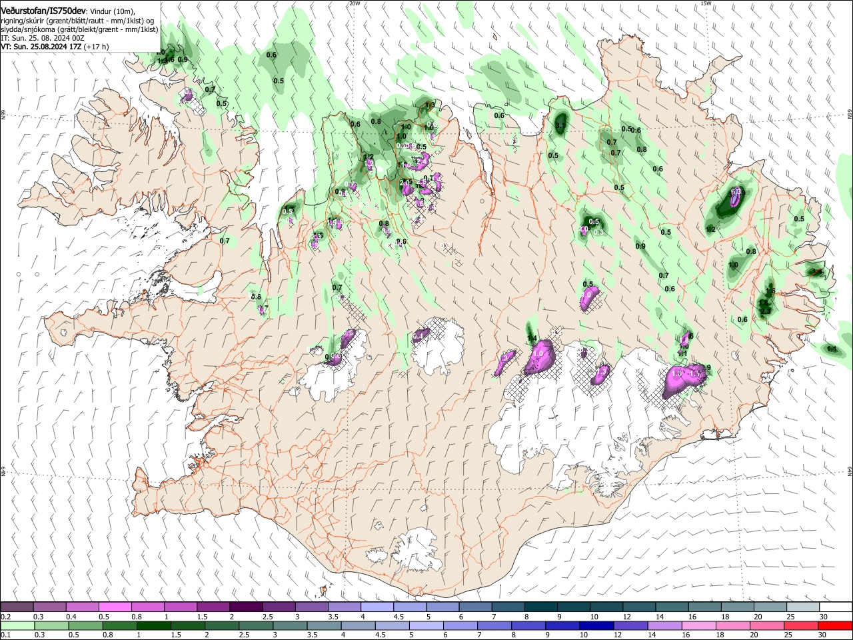Screen dimensions: 853x640
Task: Select the 'rigning/skúrir' legend description line
Action: point(77,21)
